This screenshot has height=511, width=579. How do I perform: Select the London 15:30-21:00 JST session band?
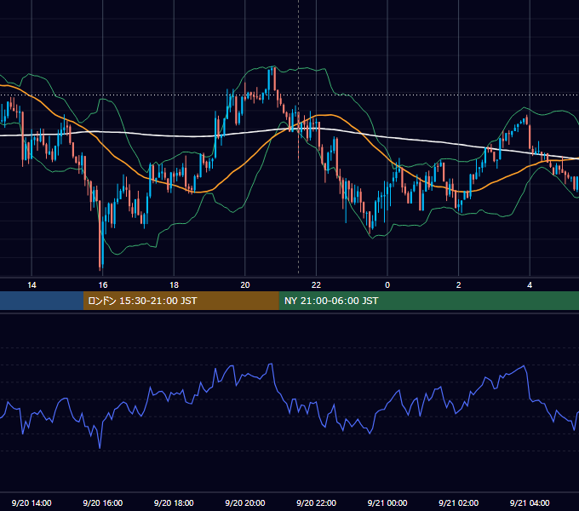(181, 301)
